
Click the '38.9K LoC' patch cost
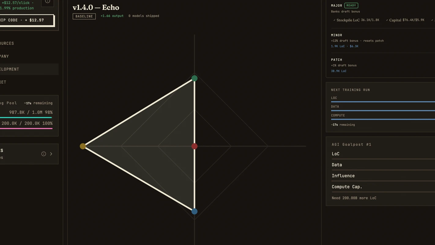339,71
